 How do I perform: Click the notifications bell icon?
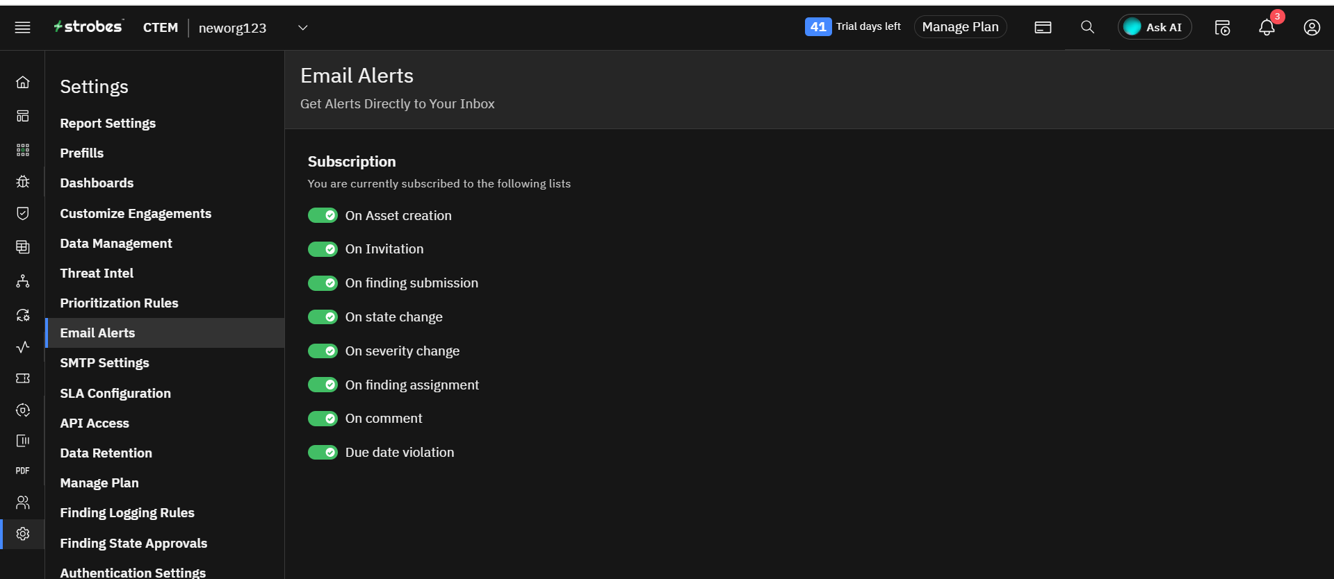pos(1267,27)
